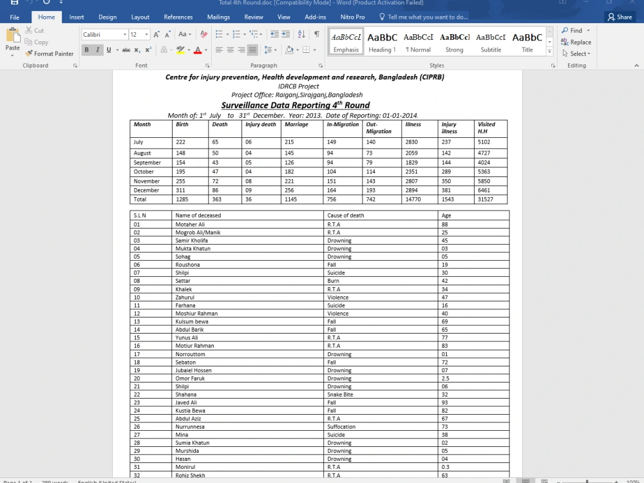Click the Shading paint bucket icon
This screenshot has height=483, width=644.
(290, 50)
